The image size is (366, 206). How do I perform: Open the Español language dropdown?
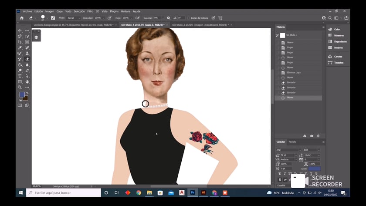pos(283,186)
